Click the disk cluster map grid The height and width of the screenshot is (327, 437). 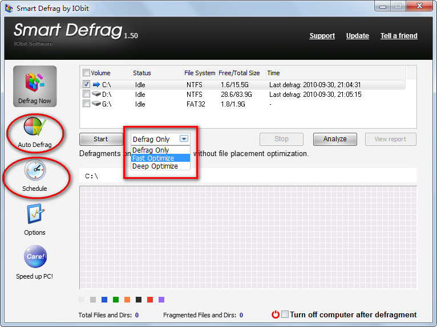tap(248, 238)
